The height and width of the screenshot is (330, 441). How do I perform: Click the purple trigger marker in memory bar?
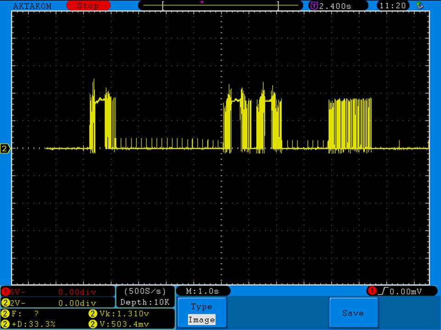click(x=202, y=2)
